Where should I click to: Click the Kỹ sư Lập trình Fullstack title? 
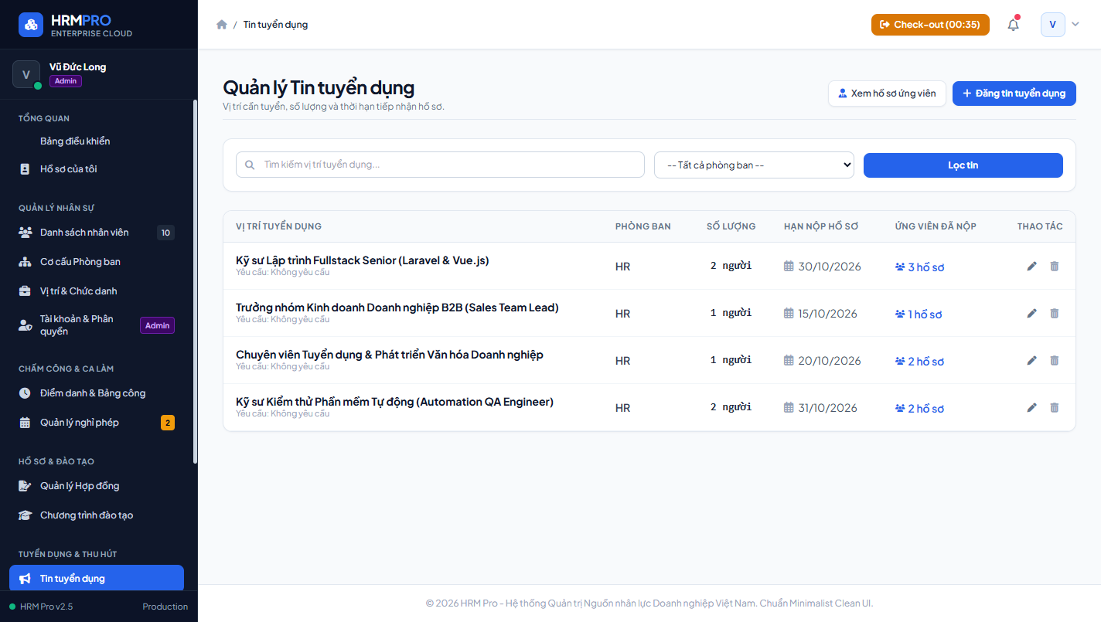tap(363, 260)
